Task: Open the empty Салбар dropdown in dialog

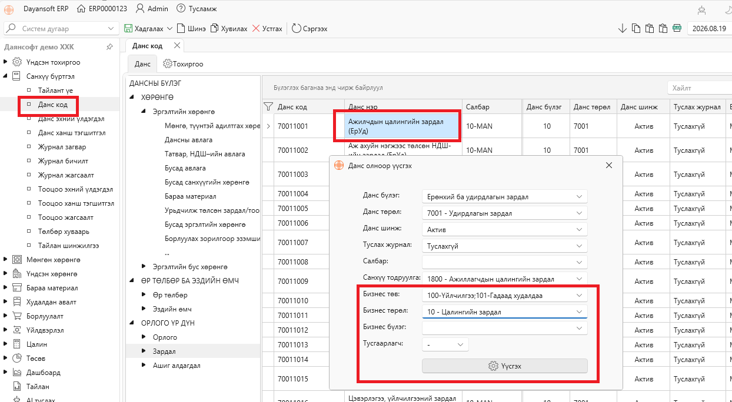Action: coord(505,262)
